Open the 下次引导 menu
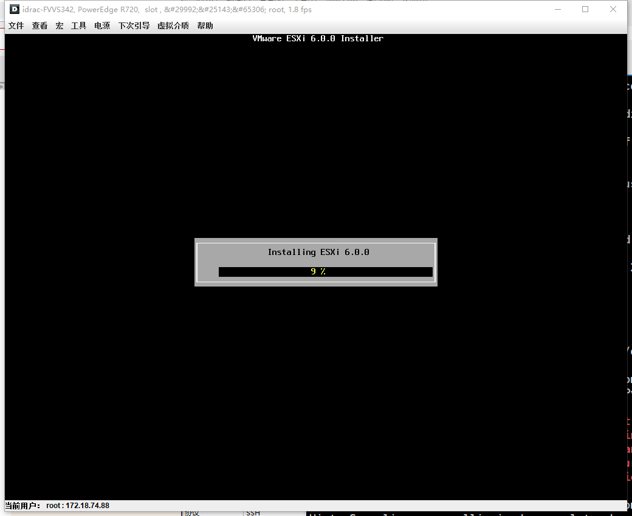Screen dimensions: 632x516 click(x=134, y=25)
